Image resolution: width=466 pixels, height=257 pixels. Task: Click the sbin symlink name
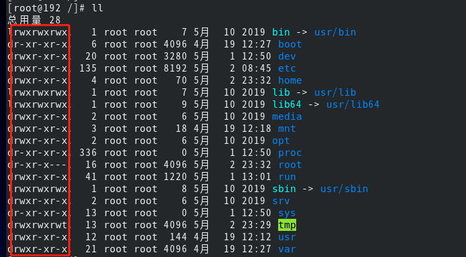[x=284, y=189]
